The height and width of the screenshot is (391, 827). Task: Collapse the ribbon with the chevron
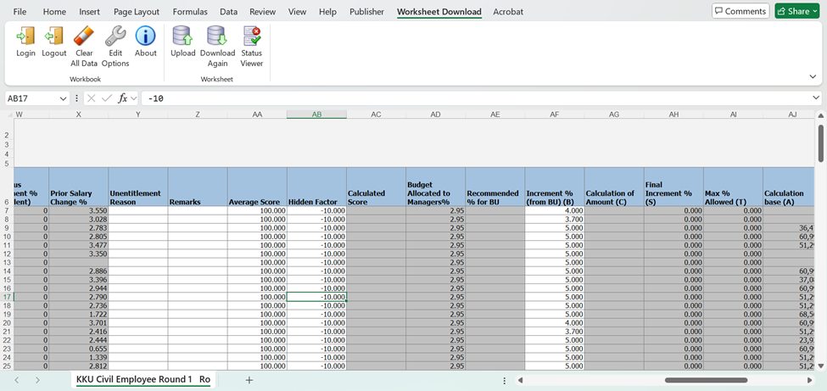coord(813,77)
